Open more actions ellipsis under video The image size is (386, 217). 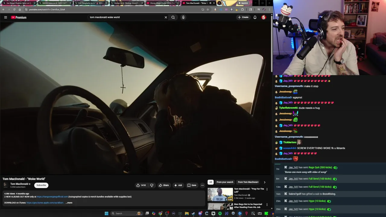(x=202, y=185)
